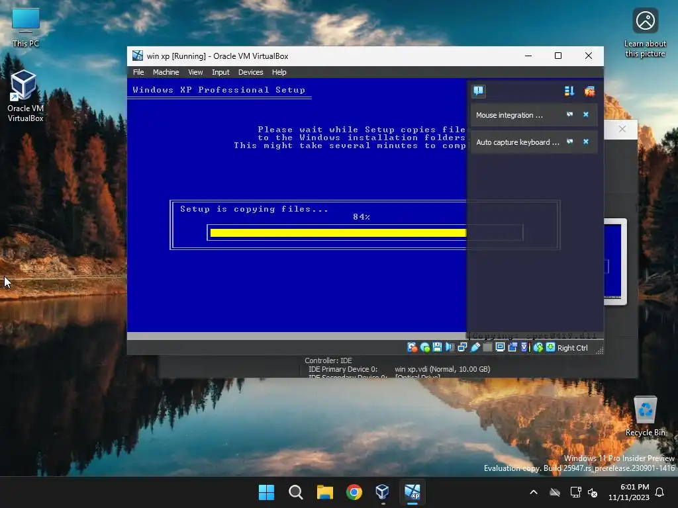The height and width of the screenshot is (508, 678).
Task: Click the USB device status icon
Action: [x=475, y=347]
